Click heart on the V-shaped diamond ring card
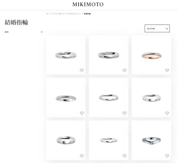Screen dimensions: 178x163 pos(167,156)
